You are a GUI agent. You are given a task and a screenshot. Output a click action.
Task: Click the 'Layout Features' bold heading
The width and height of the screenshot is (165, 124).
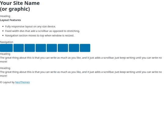(10, 20)
